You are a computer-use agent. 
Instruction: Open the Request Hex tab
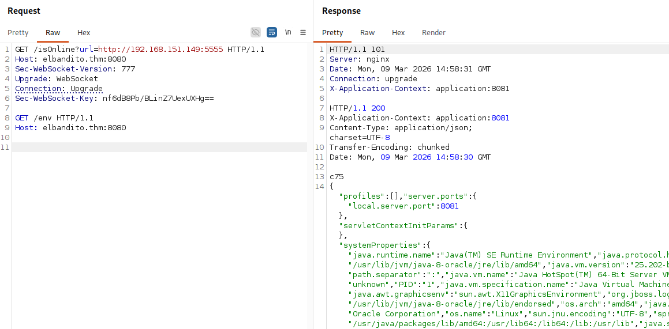[84, 33]
